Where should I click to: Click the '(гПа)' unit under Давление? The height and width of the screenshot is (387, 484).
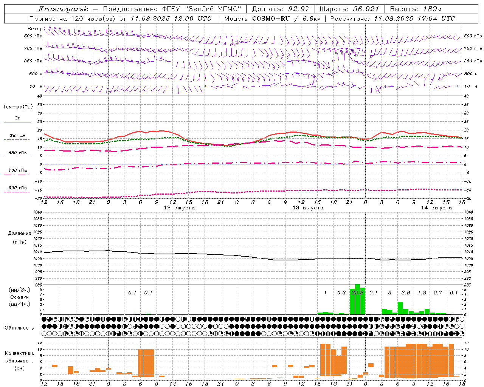[x=20, y=242]
